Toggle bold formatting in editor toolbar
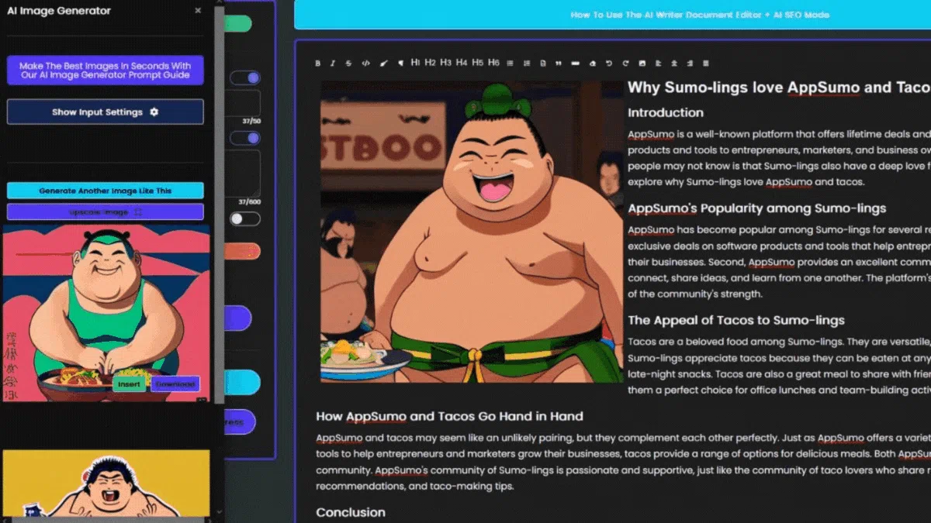 click(x=317, y=63)
